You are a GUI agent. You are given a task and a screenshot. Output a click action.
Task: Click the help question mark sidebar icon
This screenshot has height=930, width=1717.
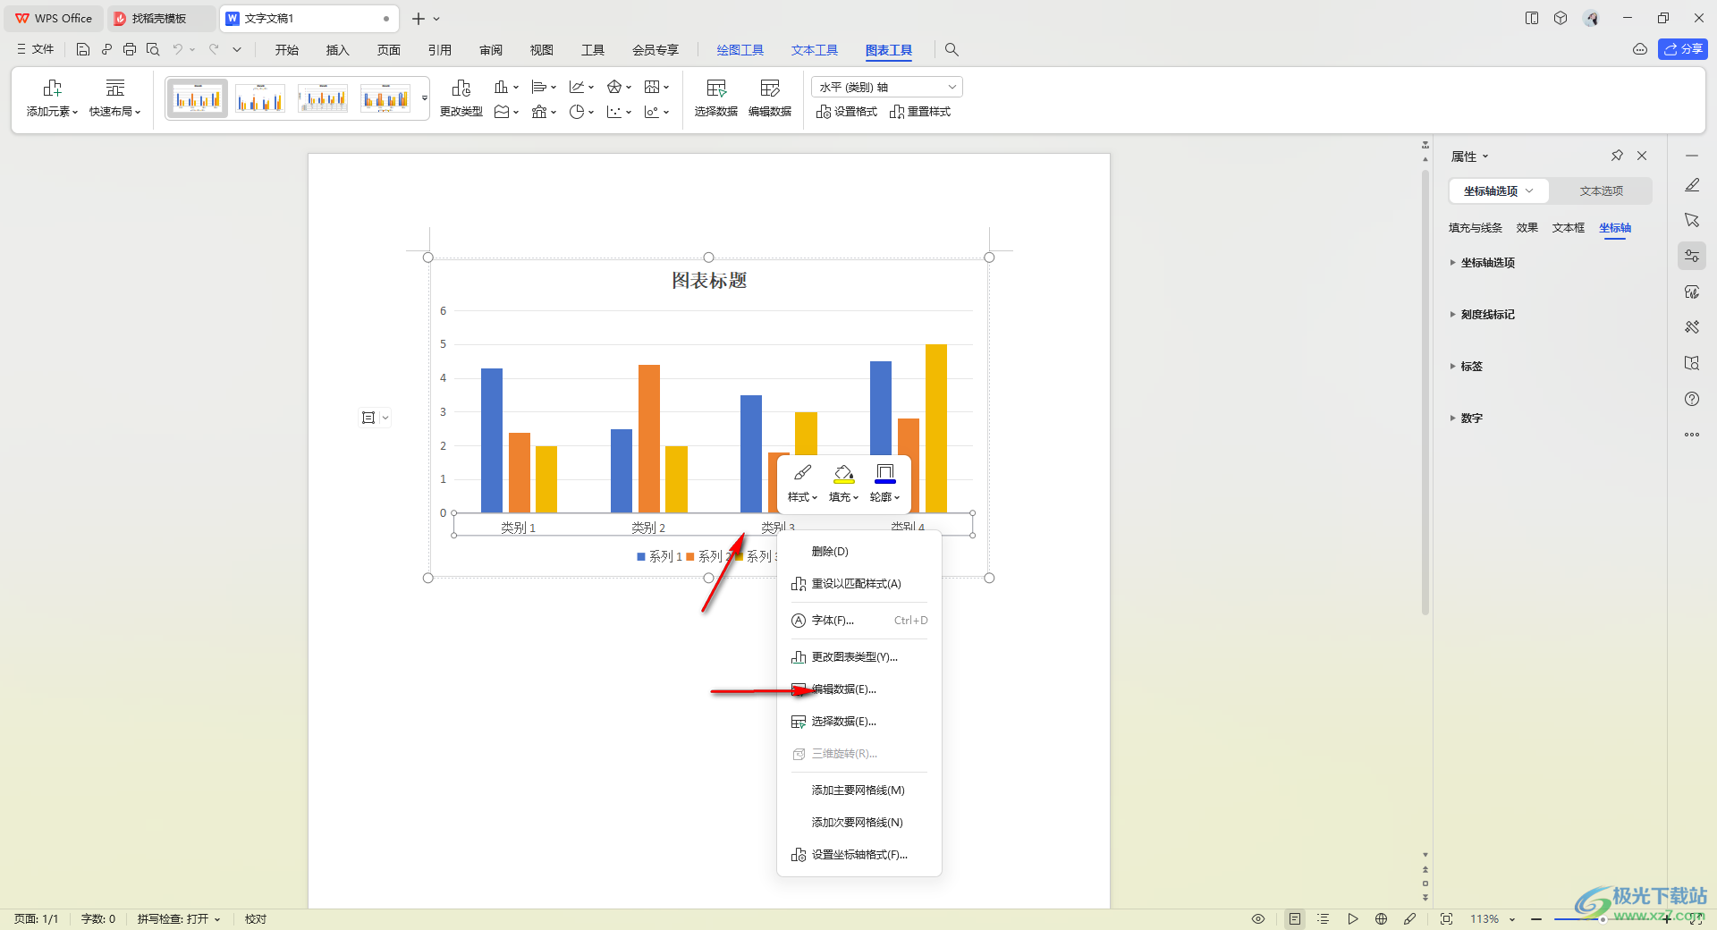click(1692, 400)
